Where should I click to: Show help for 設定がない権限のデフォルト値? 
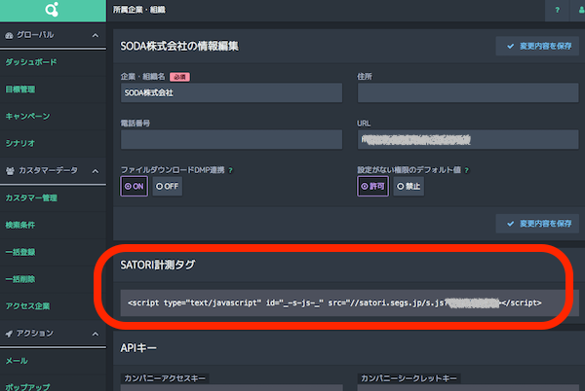click(x=466, y=170)
